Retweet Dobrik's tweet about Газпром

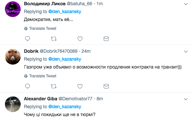(x=54, y=86)
